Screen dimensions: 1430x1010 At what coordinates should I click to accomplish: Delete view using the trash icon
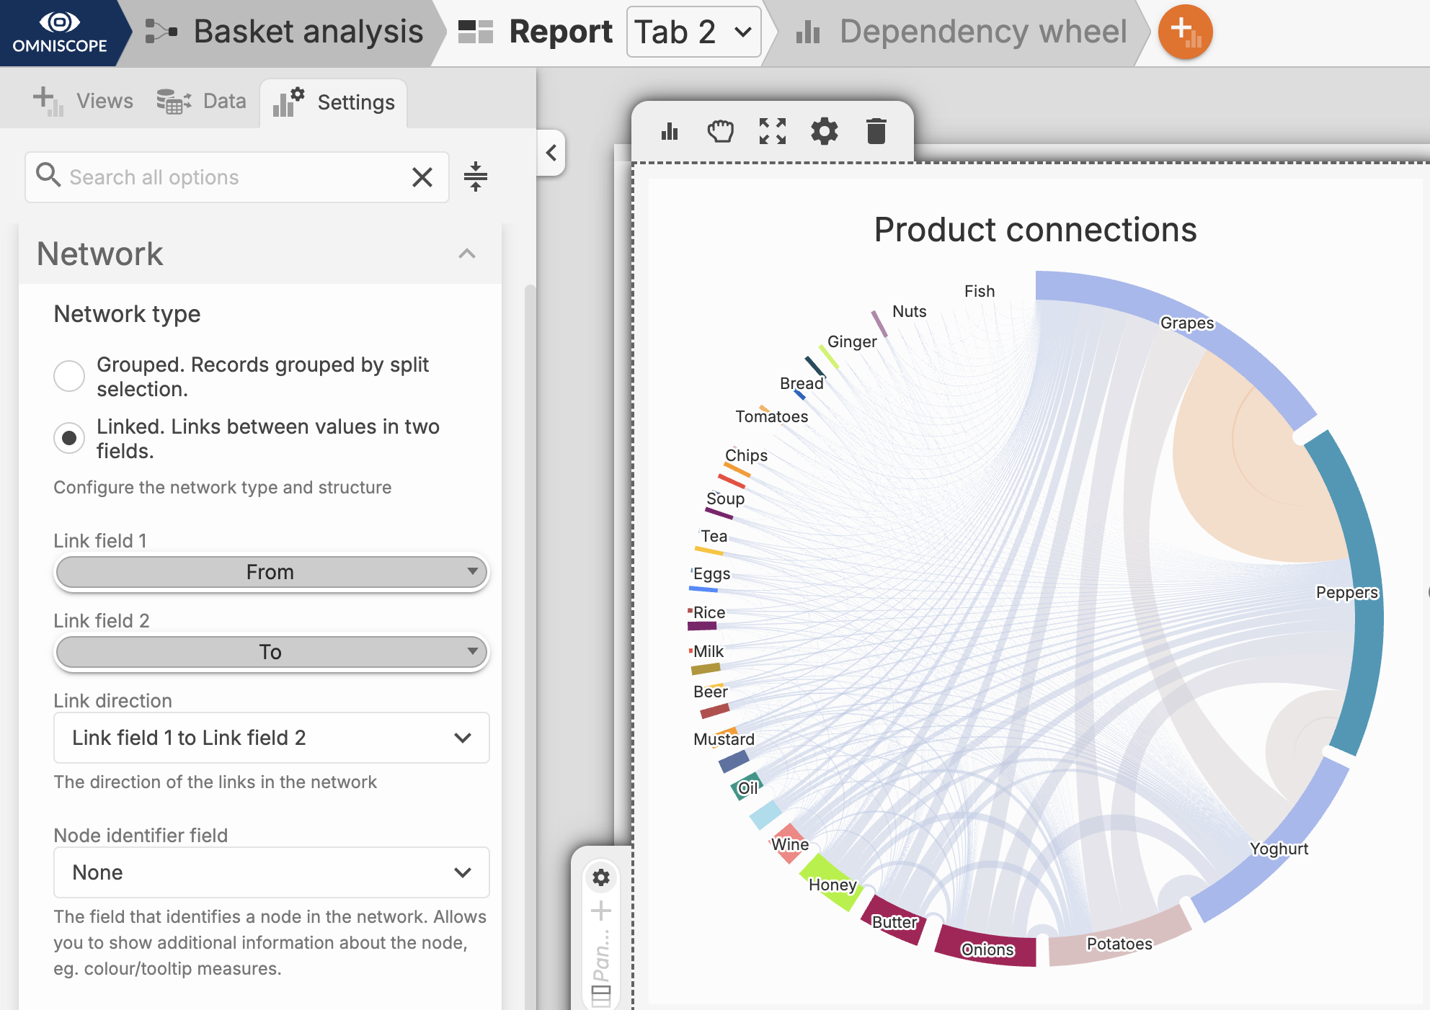pyautogui.click(x=876, y=132)
